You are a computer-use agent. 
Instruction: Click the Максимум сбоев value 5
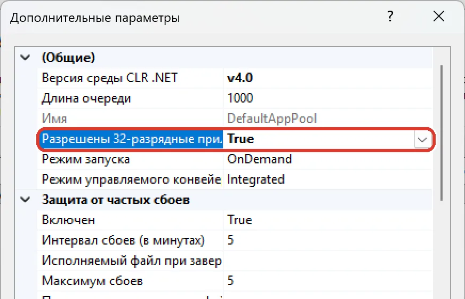[327, 281]
